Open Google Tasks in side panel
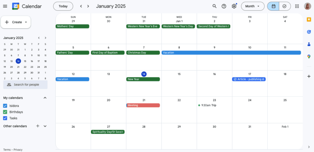 309,32
